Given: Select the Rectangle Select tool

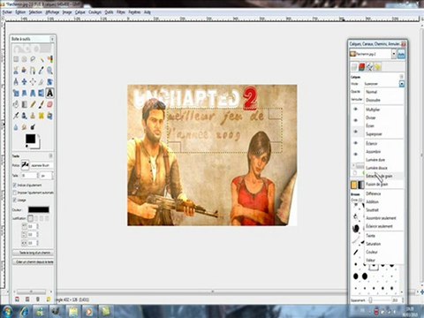Looking at the screenshot, I should click(16, 59).
